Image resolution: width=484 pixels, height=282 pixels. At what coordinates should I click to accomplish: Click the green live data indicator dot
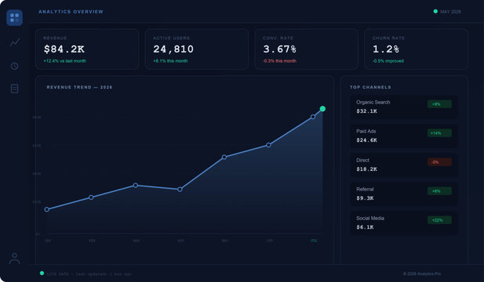pyautogui.click(x=42, y=273)
